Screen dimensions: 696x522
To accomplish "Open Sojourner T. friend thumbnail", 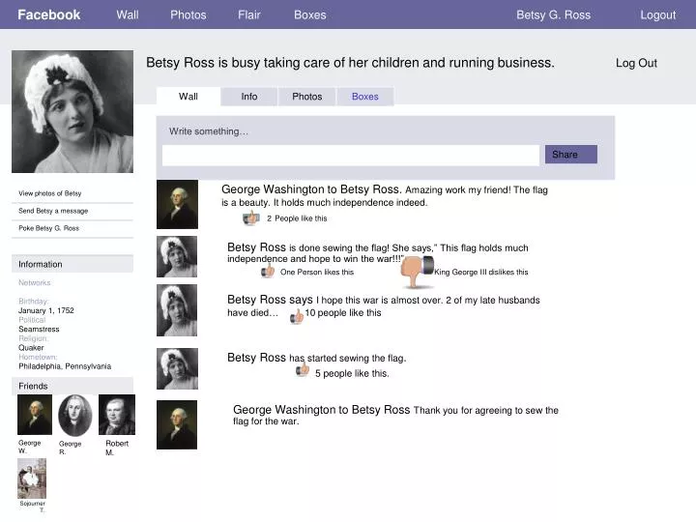I will click(32, 478).
